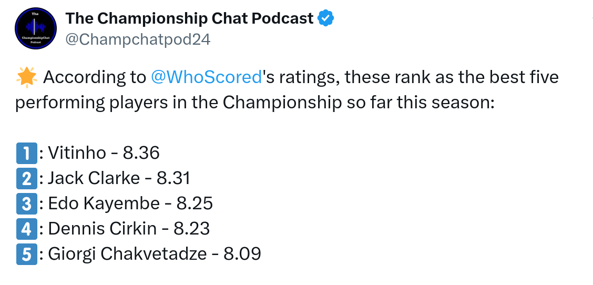The image size is (593, 285).
Task: Click the number 1 keycap emoji
Action: (x=26, y=153)
